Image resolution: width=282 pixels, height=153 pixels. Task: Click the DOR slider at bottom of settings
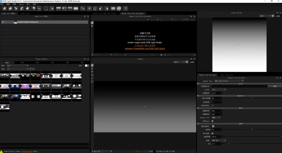point(252,143)
